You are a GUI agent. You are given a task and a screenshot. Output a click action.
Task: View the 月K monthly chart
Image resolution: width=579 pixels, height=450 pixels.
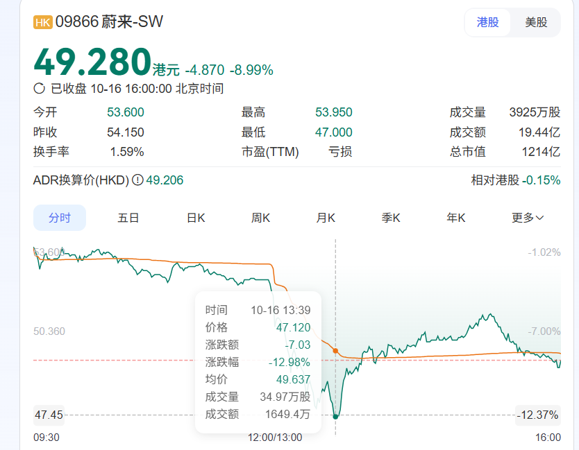pyautogui.click(x=326, y=218)
